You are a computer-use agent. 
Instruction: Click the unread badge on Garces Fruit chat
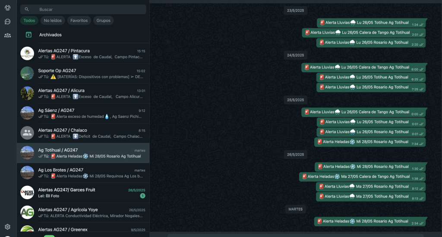pyautogui.click(x=142, y=196)
